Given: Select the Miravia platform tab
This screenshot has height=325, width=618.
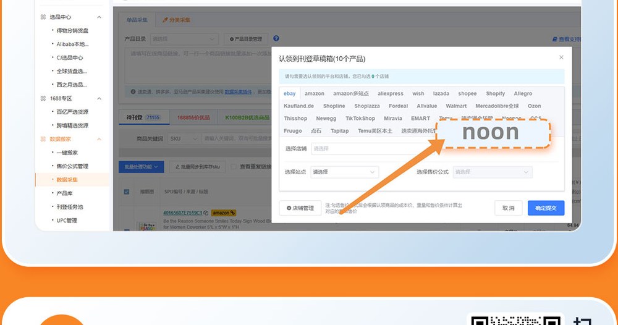Looking at the screenshot, I should tap(393, 118).
